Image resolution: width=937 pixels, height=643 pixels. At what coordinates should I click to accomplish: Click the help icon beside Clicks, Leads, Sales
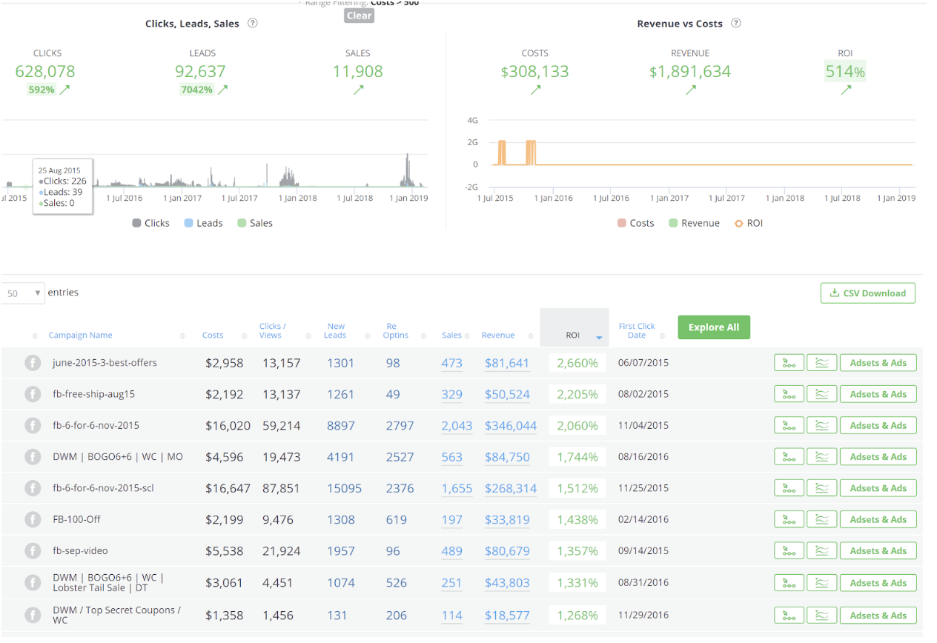click(x=252, y=23)
